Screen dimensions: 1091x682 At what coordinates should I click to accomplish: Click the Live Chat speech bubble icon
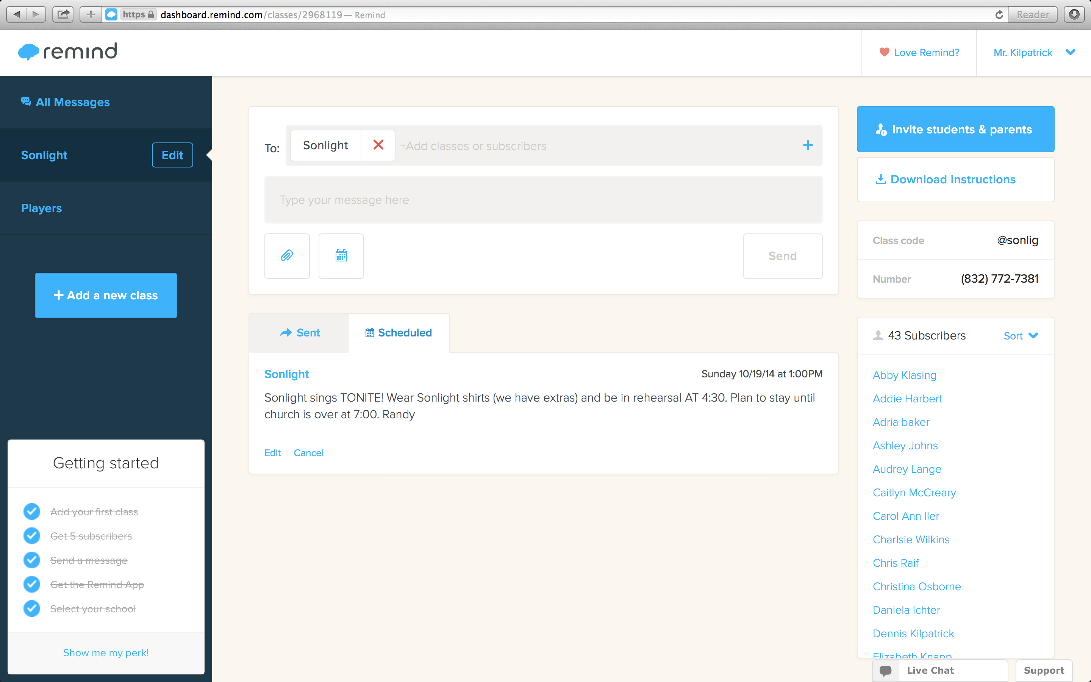tap(885, 671)
